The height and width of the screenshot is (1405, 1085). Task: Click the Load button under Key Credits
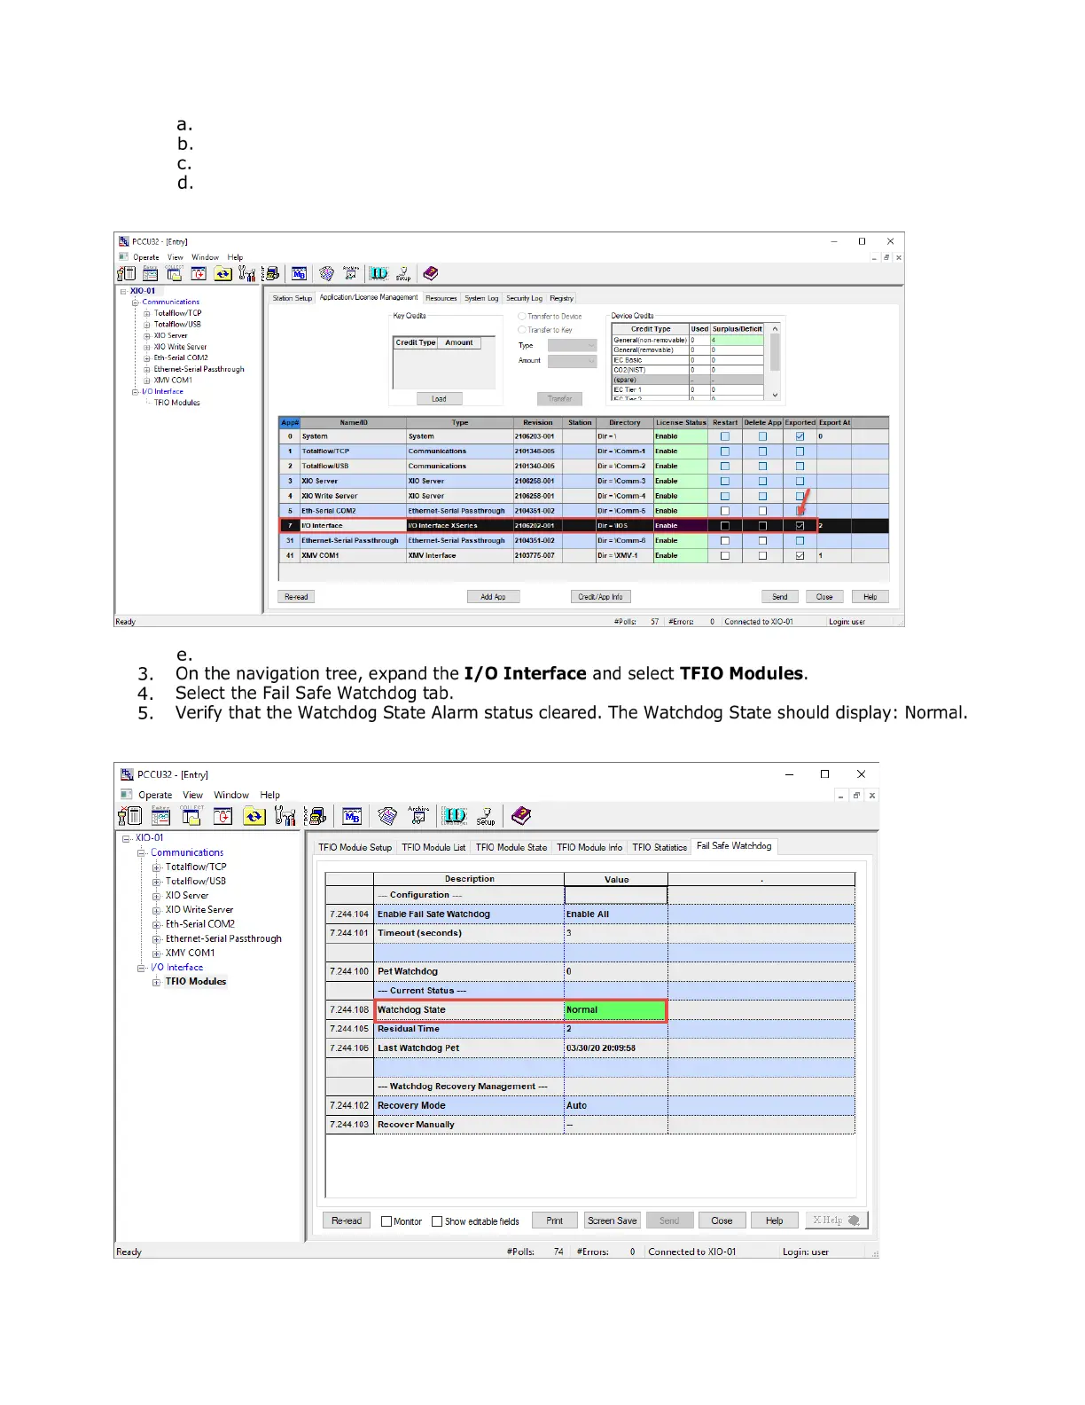(439, 399)
